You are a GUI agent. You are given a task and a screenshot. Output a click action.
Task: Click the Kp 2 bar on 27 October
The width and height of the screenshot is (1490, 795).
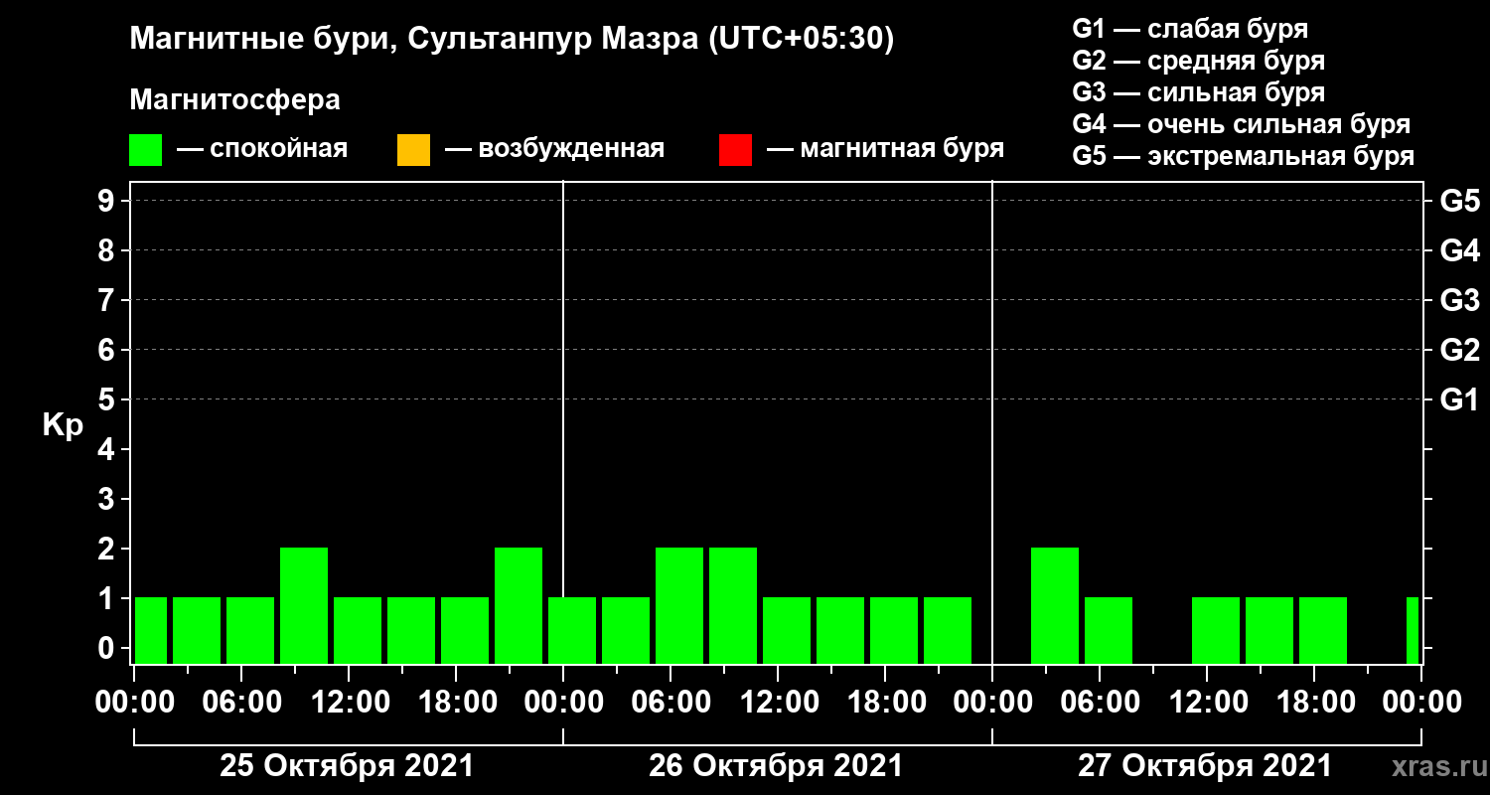click(1055, 605)
